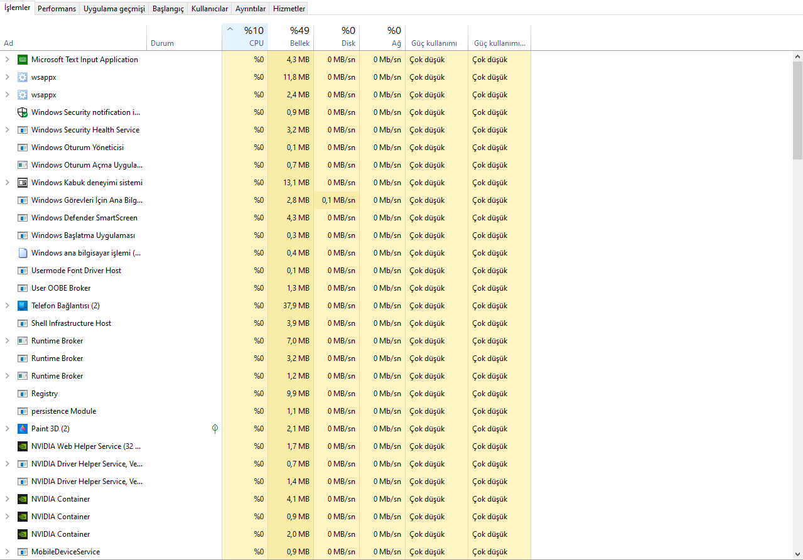This screenshot has width=803, height=560.
Task: Go to the Başlangıç tab
Action: (x=168, y=9)
